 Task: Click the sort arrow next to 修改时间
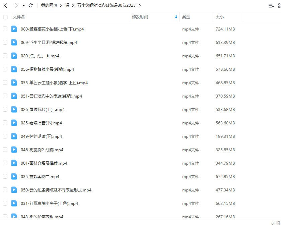tap(175, 17)
